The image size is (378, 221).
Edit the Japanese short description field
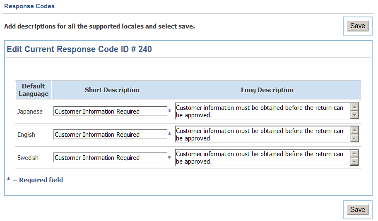110,112
